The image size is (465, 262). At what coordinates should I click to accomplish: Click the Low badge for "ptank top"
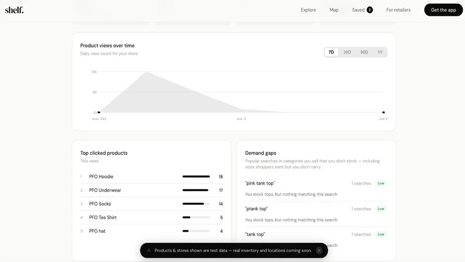(381, 209)
